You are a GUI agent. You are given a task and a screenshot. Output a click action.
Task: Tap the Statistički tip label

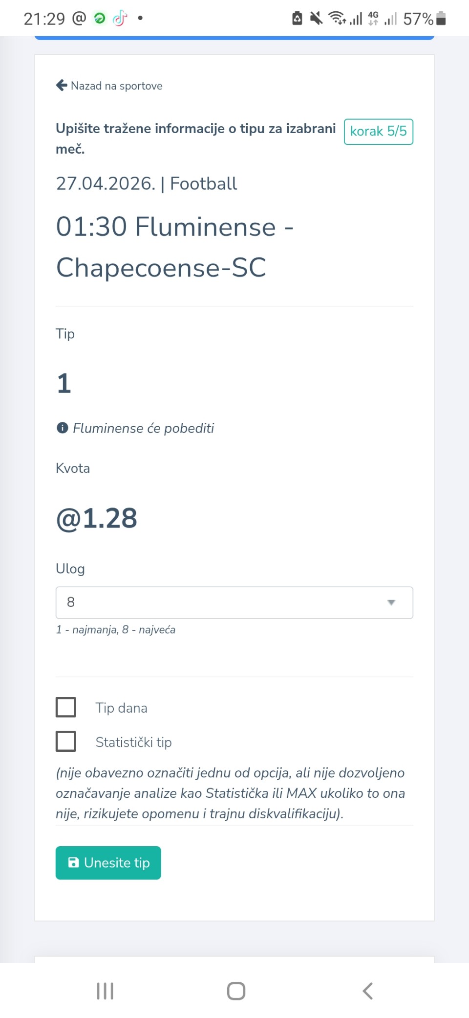[x=133, y=742]
